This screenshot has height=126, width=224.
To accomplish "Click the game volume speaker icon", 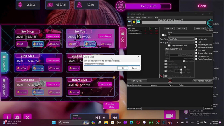I will pyautogui.click(x=115, y=117).
